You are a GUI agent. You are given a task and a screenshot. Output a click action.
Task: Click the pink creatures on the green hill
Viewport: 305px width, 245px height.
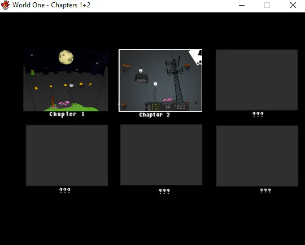(64, 105)
